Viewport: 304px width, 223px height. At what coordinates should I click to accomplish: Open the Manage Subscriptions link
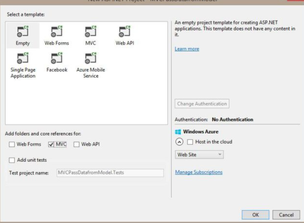199,172
